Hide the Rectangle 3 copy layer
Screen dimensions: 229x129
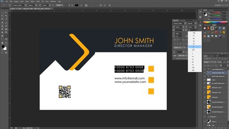[x=205, y=92]
